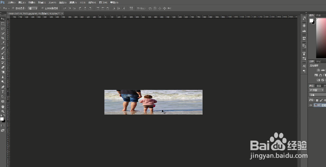Select the Gradient tool

click(x=3, y=72)
